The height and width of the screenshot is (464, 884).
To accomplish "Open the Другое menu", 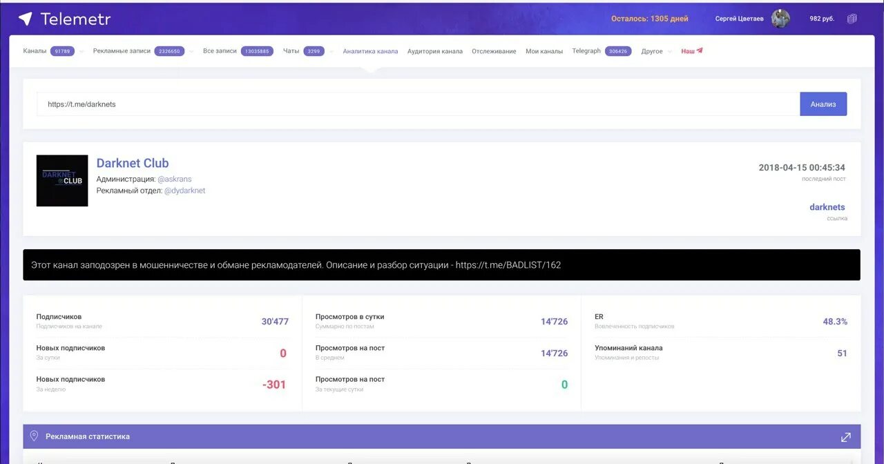I will coord(651,51).
